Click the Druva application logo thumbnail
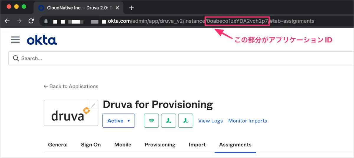 [x=71, y=113]
